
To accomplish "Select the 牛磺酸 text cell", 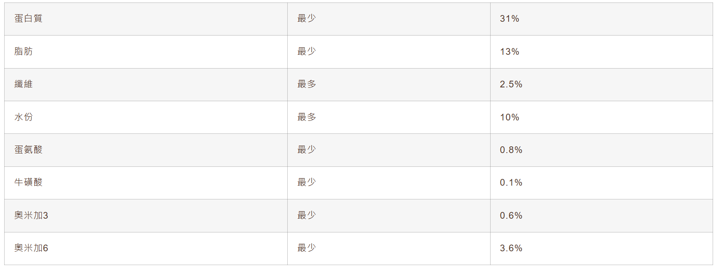I will tap(28, 182).
